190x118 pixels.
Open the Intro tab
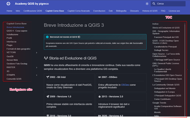18,11
